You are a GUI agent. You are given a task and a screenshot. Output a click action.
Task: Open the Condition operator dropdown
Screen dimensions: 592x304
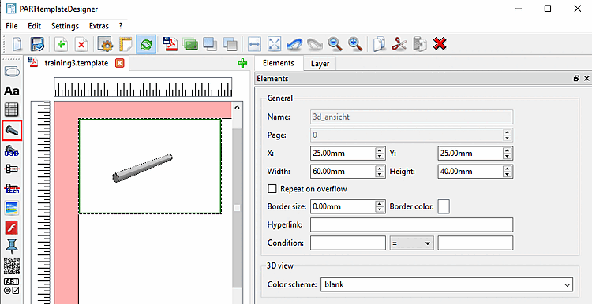pos(411,243)
